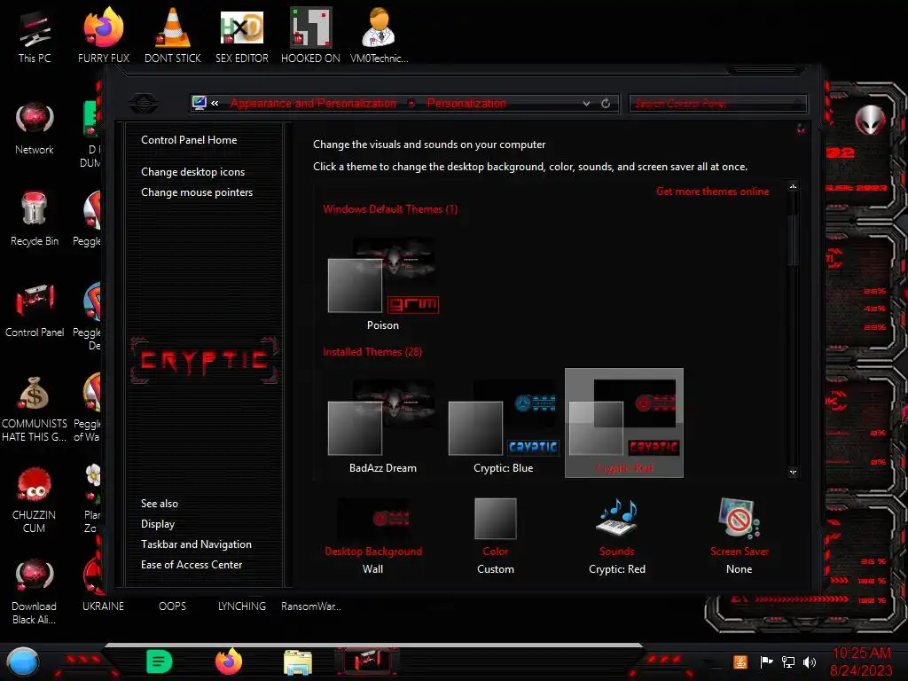This screenshot has width=908, height=681.
Task: Click the theme list scroll up arrow
Action: (793, 186)
